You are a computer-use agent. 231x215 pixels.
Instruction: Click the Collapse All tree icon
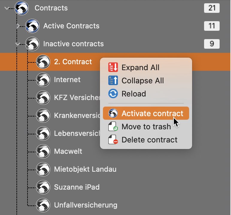coord(113,80)
